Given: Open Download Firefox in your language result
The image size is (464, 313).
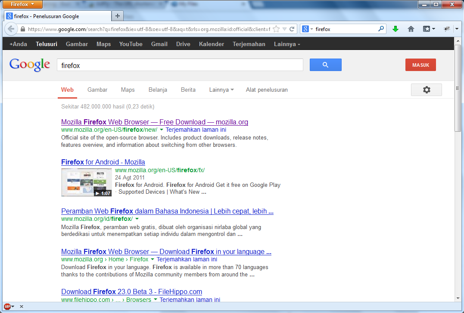Looking at the screenshot, I should 166,251.
